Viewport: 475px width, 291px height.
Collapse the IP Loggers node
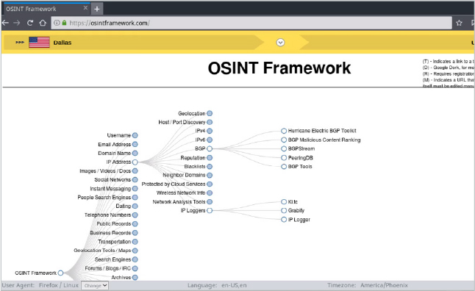click(210, 210)
